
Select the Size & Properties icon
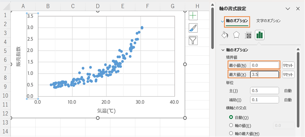pos(248,35)
